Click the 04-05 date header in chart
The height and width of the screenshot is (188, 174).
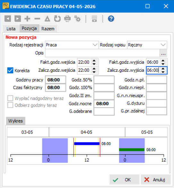87,132
